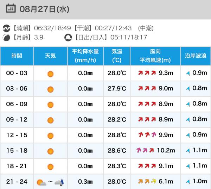Image resolution: width=211 pixels, height=189 pixels.
Task: Click the orange and yellow wind arrows for 6.1m
Action: tap(147, 181)
